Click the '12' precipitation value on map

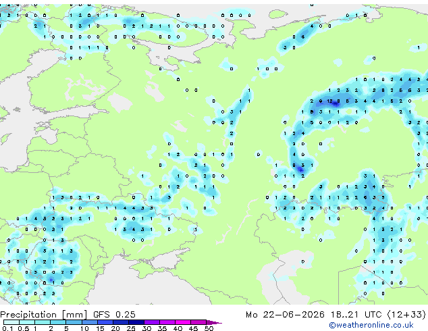pyautogui.click(x=329, y=101)
